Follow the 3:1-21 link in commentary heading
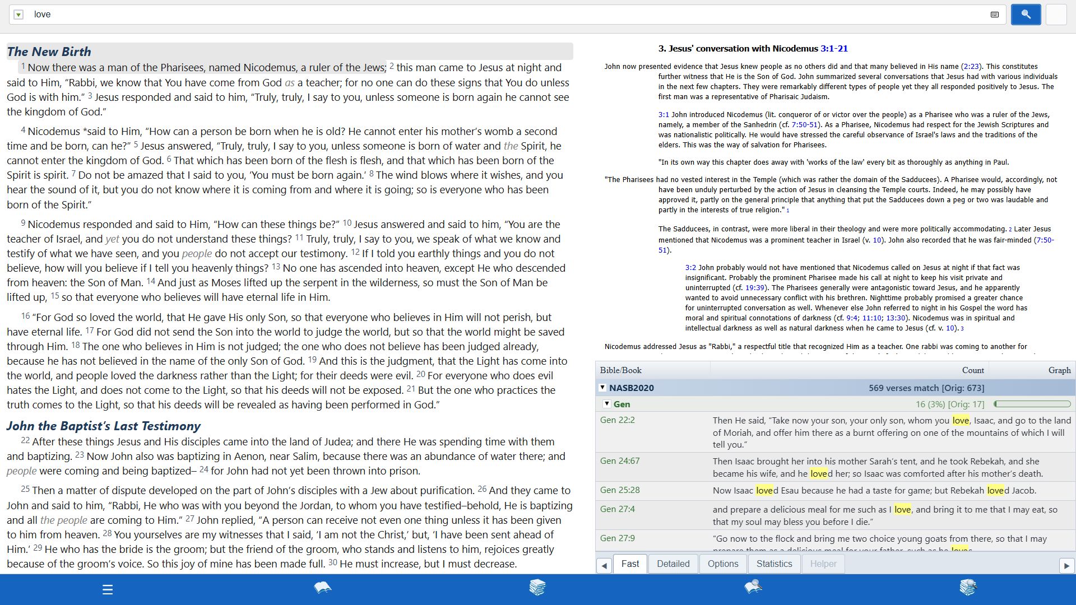The width and height of the screenshot is (1076, 605). pyautogui.click(x=834, y=49)
